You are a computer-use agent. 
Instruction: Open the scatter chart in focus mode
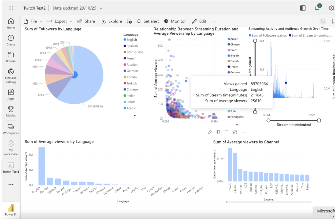click(x=235, y=132)
